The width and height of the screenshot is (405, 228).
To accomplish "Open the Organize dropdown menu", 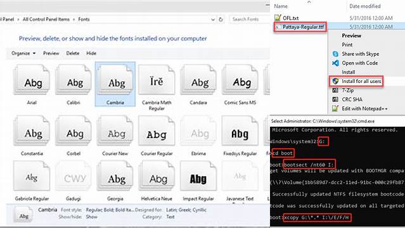I will point(23,53).
